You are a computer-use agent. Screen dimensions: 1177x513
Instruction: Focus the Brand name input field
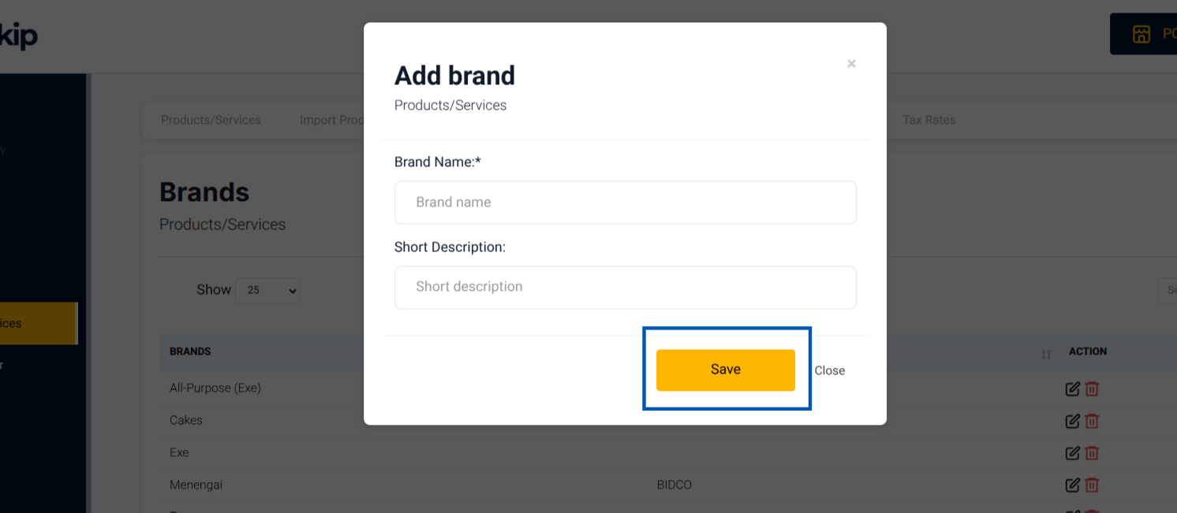[626, 203]
